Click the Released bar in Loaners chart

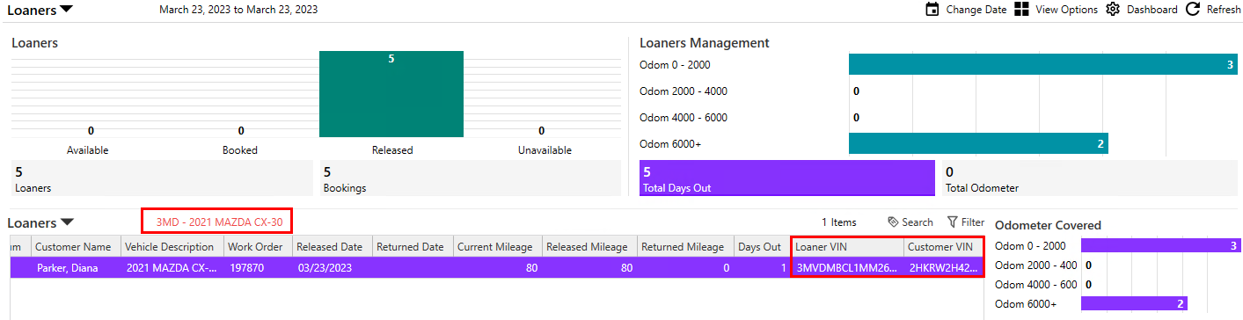(x=391, y=94)
